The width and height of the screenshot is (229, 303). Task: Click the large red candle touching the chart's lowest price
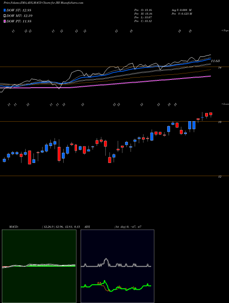click(29, 157)
